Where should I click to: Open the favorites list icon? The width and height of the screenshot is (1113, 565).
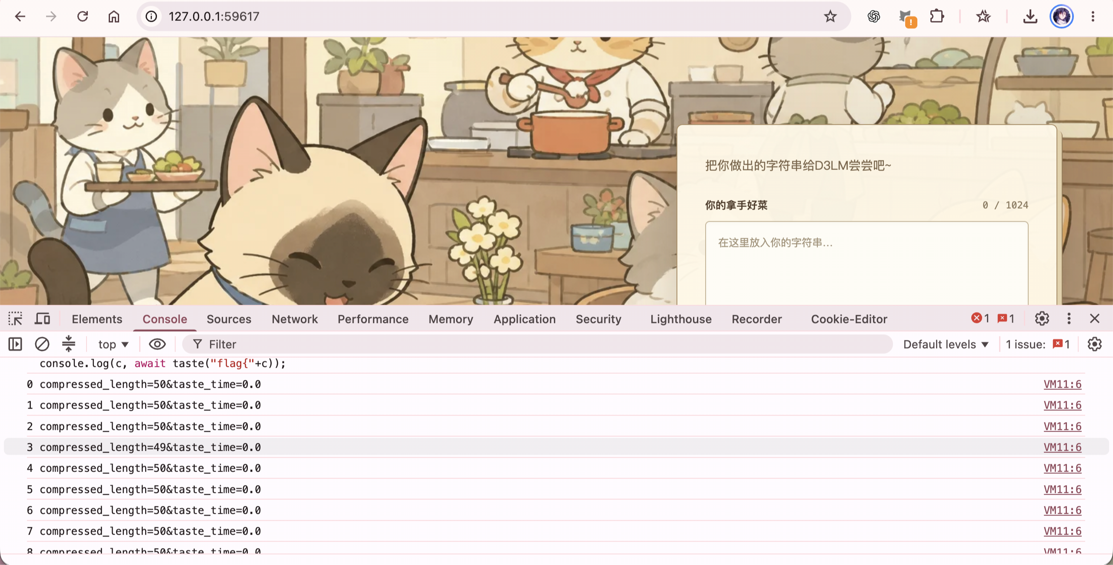coord(983,17)
